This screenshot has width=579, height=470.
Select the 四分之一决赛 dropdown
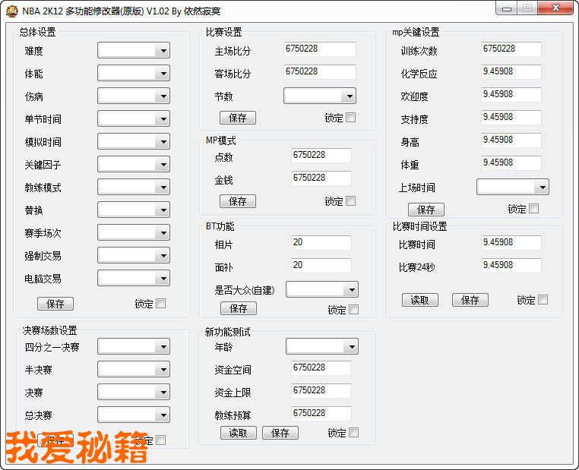pyautogui.click(x=133, y=346)
